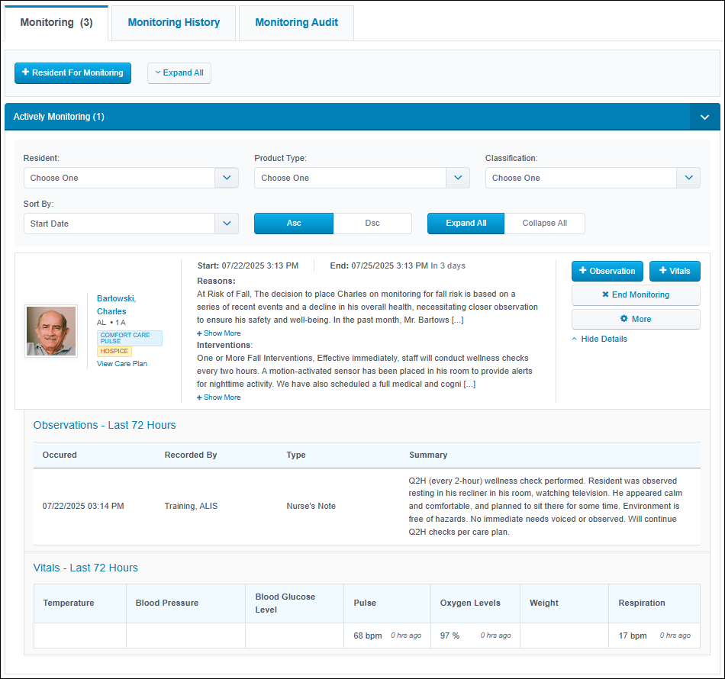Collapse the Actively Monitoring section chevron
This screenshot has height=679, width=725.
pos(704,117)
